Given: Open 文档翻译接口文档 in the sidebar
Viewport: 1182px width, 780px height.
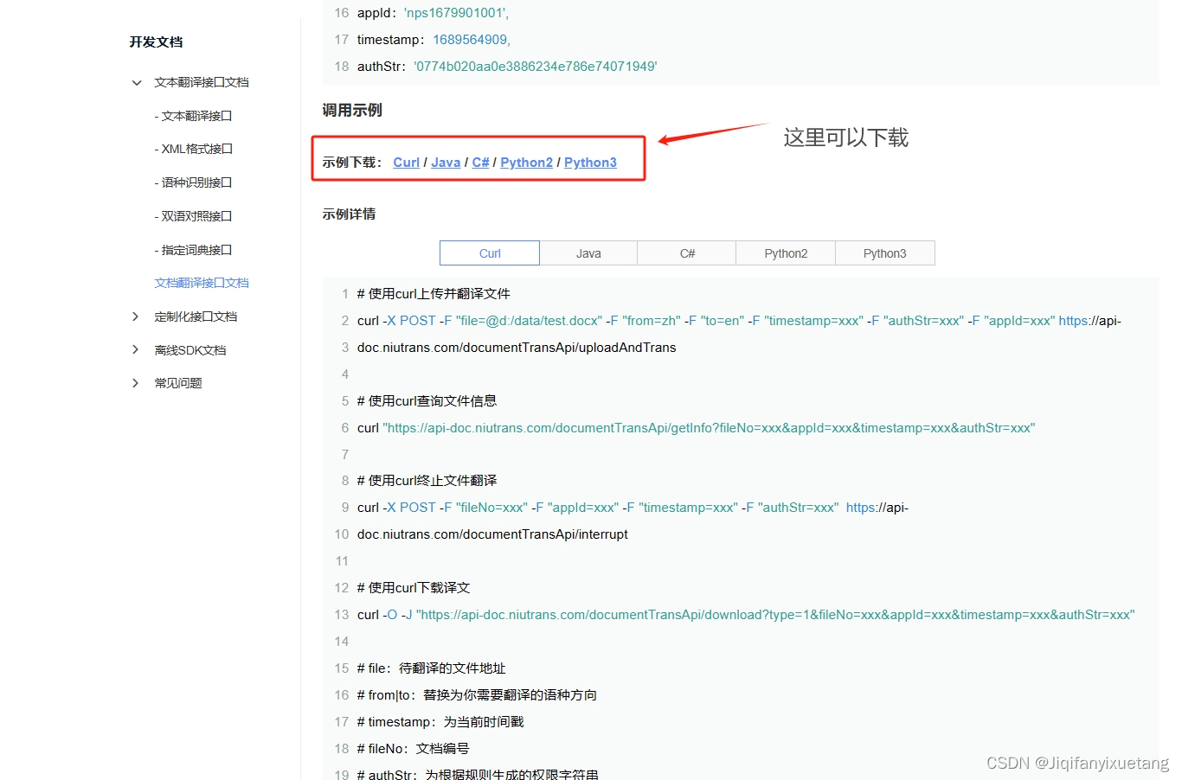Looking at the screenshot, I should (202, 283).
